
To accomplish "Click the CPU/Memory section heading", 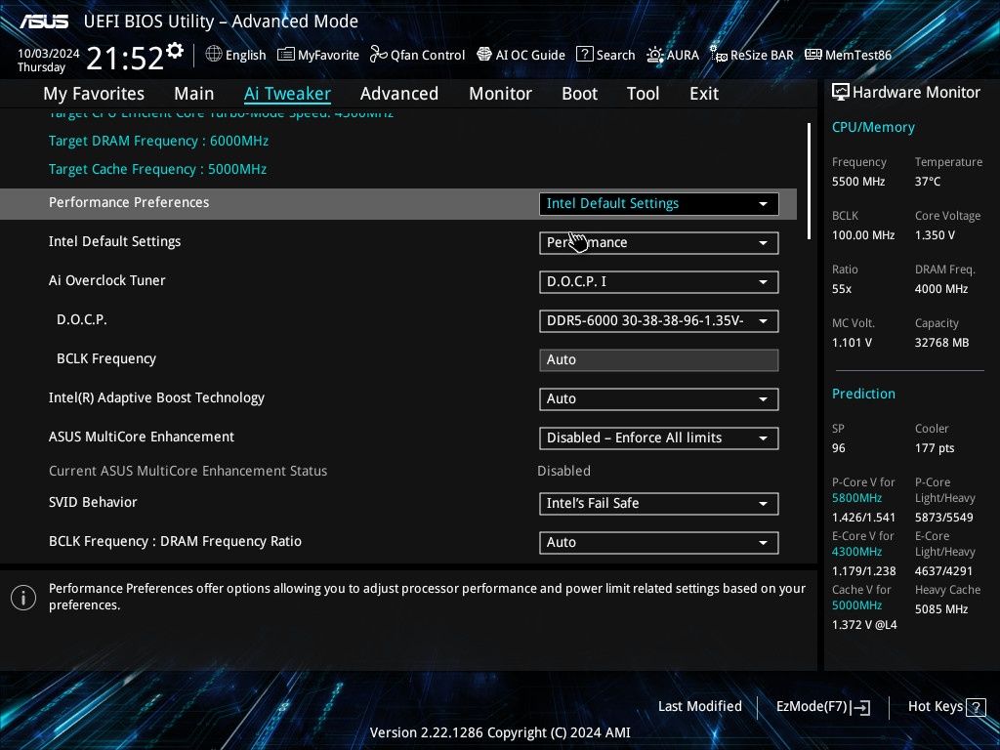I will tap(873, 128).
